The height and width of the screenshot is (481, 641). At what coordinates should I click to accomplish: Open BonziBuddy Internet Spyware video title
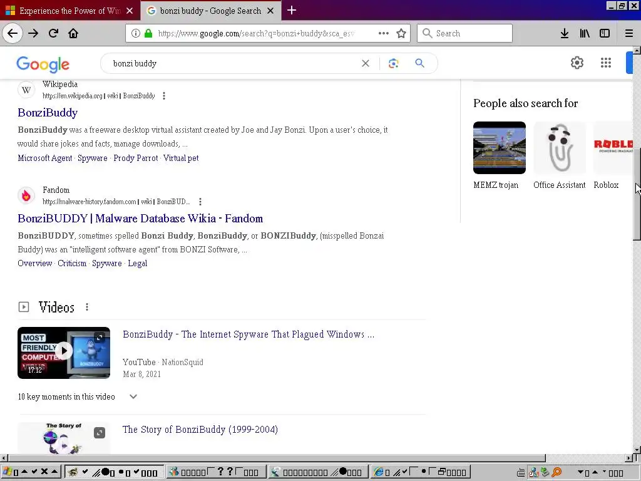(249, 334)
